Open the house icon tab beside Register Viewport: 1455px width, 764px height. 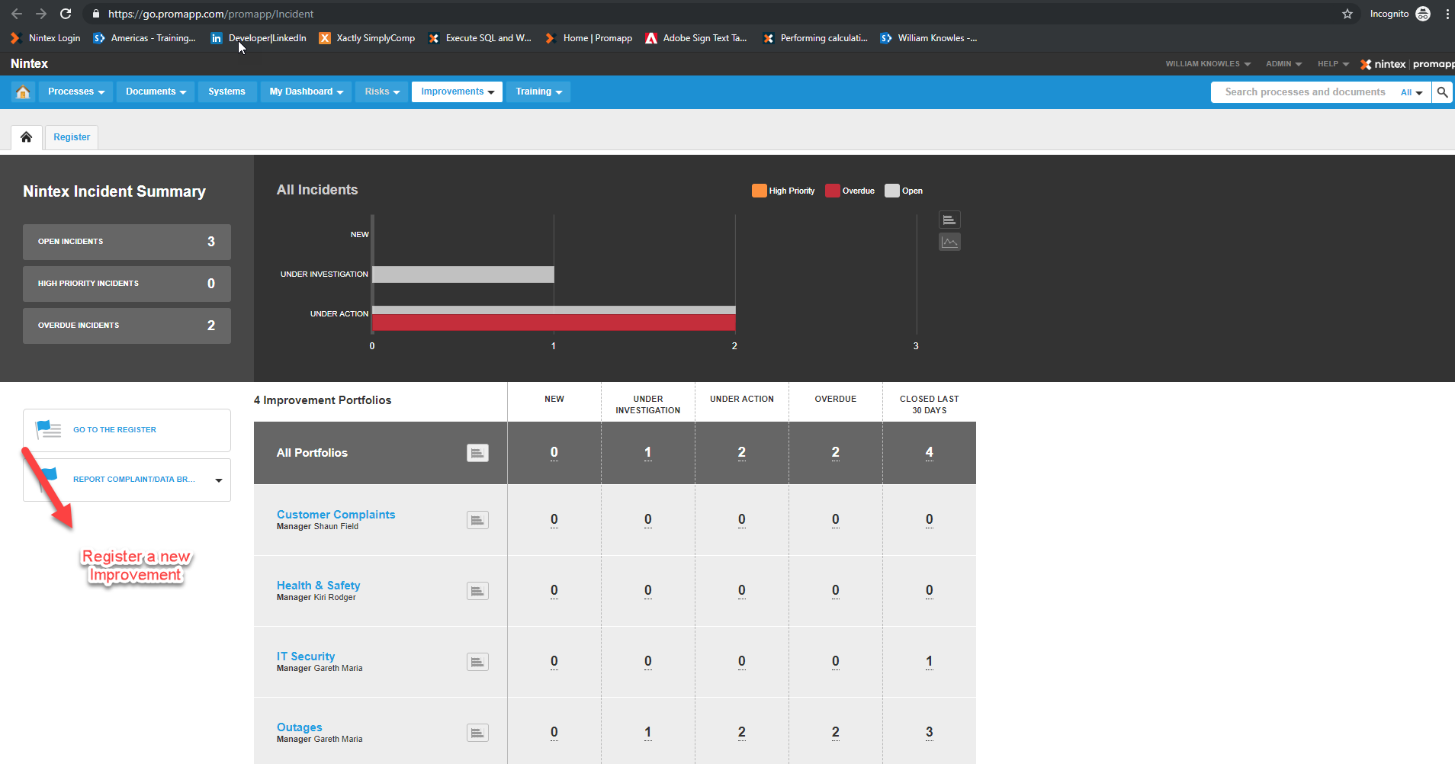(27, 137)
